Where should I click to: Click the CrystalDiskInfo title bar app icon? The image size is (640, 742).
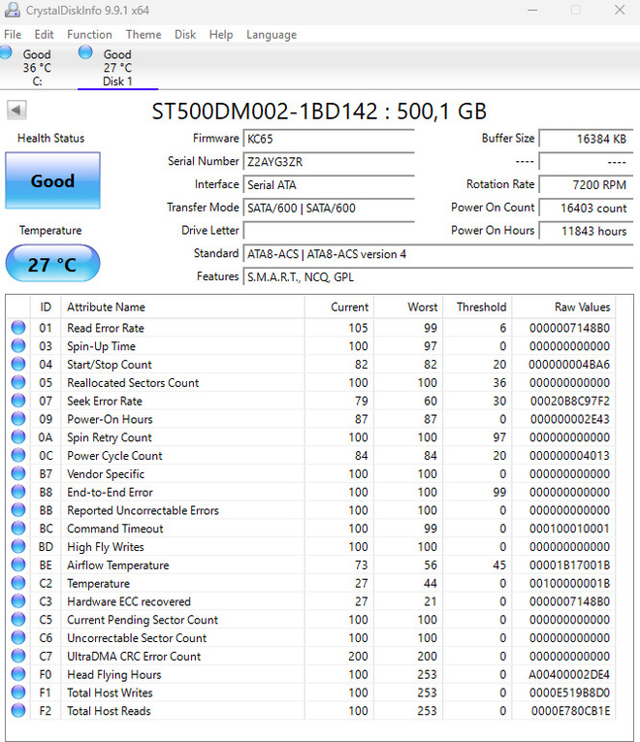(x=12, y=10)
